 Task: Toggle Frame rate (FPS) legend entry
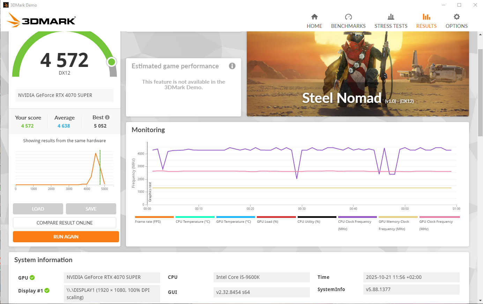[x=154, y=220]
